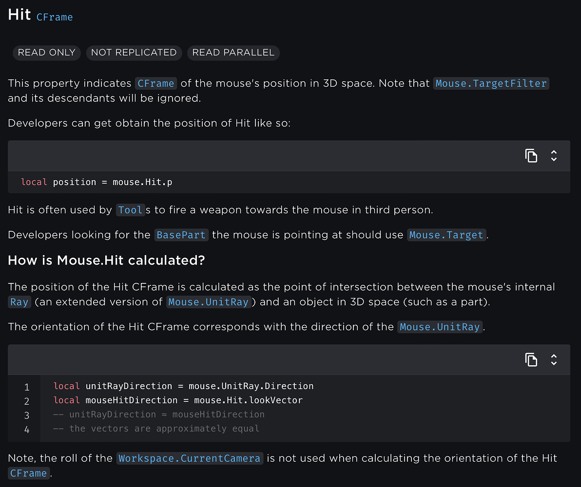Open the Mouse.TargetFilter reference link
Image resolution: width=581 pixels, height=487 pixels.
[x=491, y=83]
